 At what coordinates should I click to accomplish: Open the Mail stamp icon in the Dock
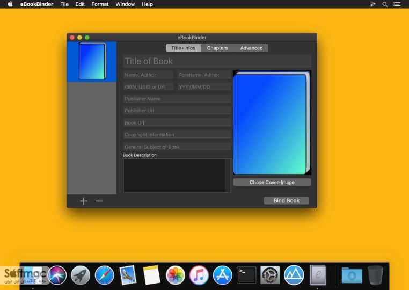click(x=128, y=275)
